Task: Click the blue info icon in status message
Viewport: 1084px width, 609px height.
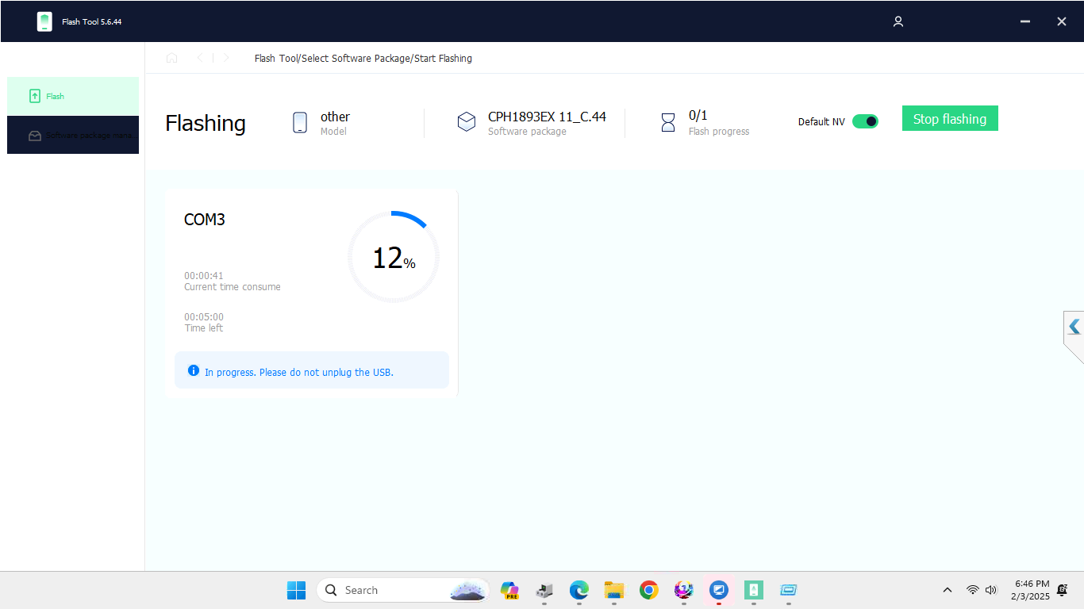Action: (194, 370)
